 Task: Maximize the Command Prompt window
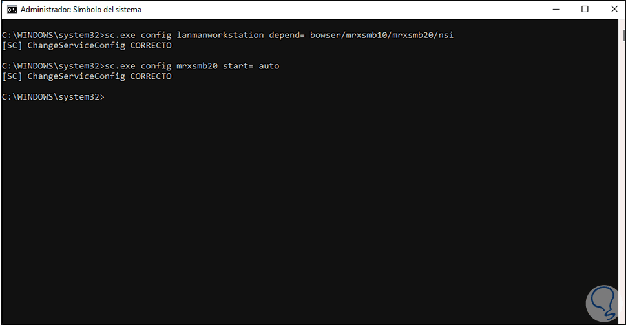[x=585, y=10]
